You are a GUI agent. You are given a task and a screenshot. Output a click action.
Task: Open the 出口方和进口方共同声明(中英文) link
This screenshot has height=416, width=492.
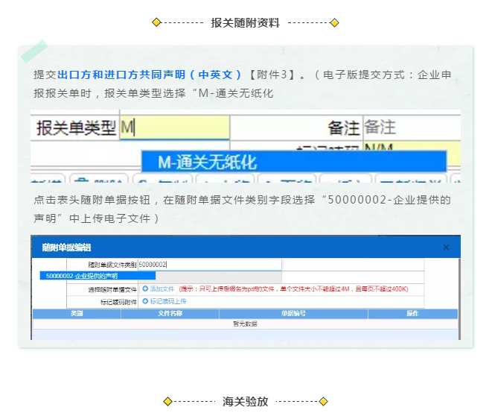coord(150,75)
